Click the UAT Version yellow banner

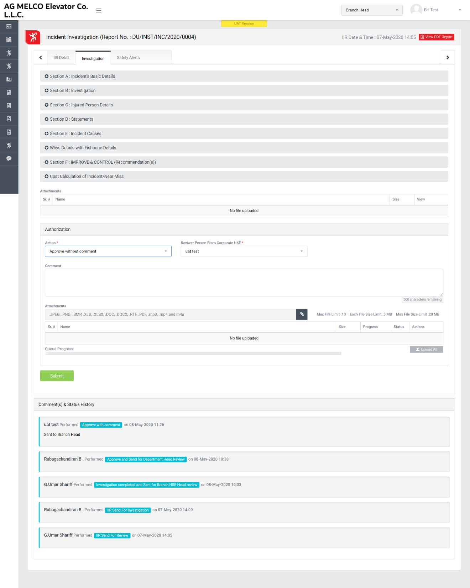(244, 23)
